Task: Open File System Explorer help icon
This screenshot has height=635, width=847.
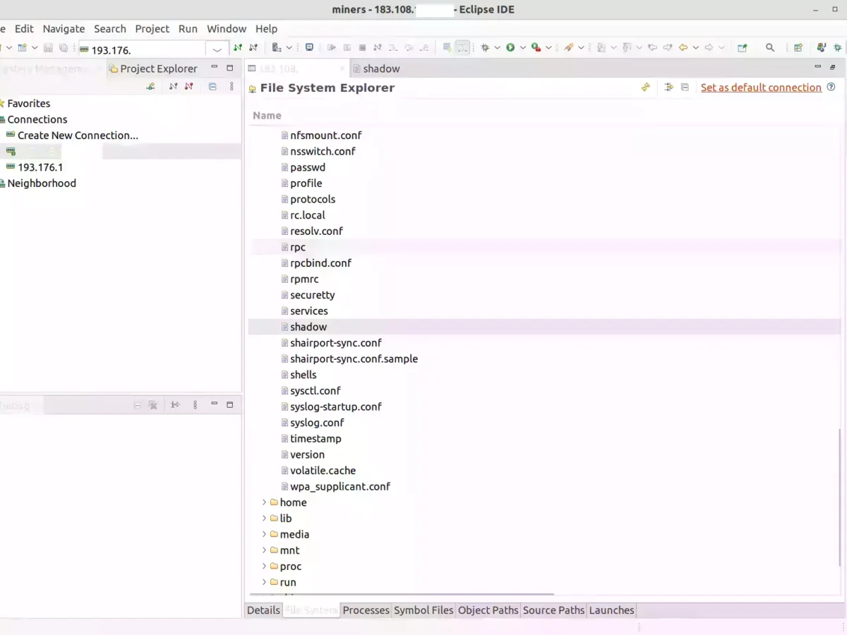Action: tap(831, 87)
